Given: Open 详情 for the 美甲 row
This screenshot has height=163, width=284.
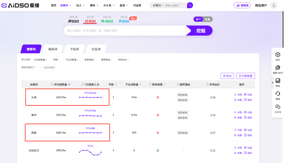Looking at the screenshot, I should [238, 112].
